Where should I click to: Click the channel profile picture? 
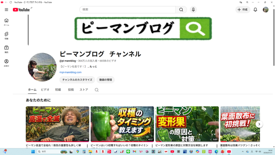42,67
